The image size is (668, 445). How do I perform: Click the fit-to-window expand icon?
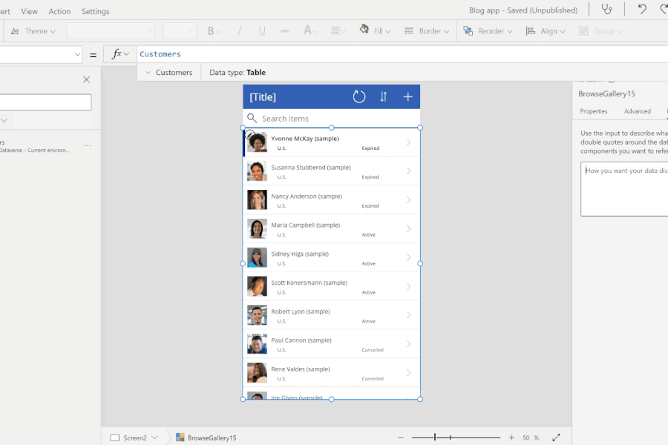[x=557, y=438]
